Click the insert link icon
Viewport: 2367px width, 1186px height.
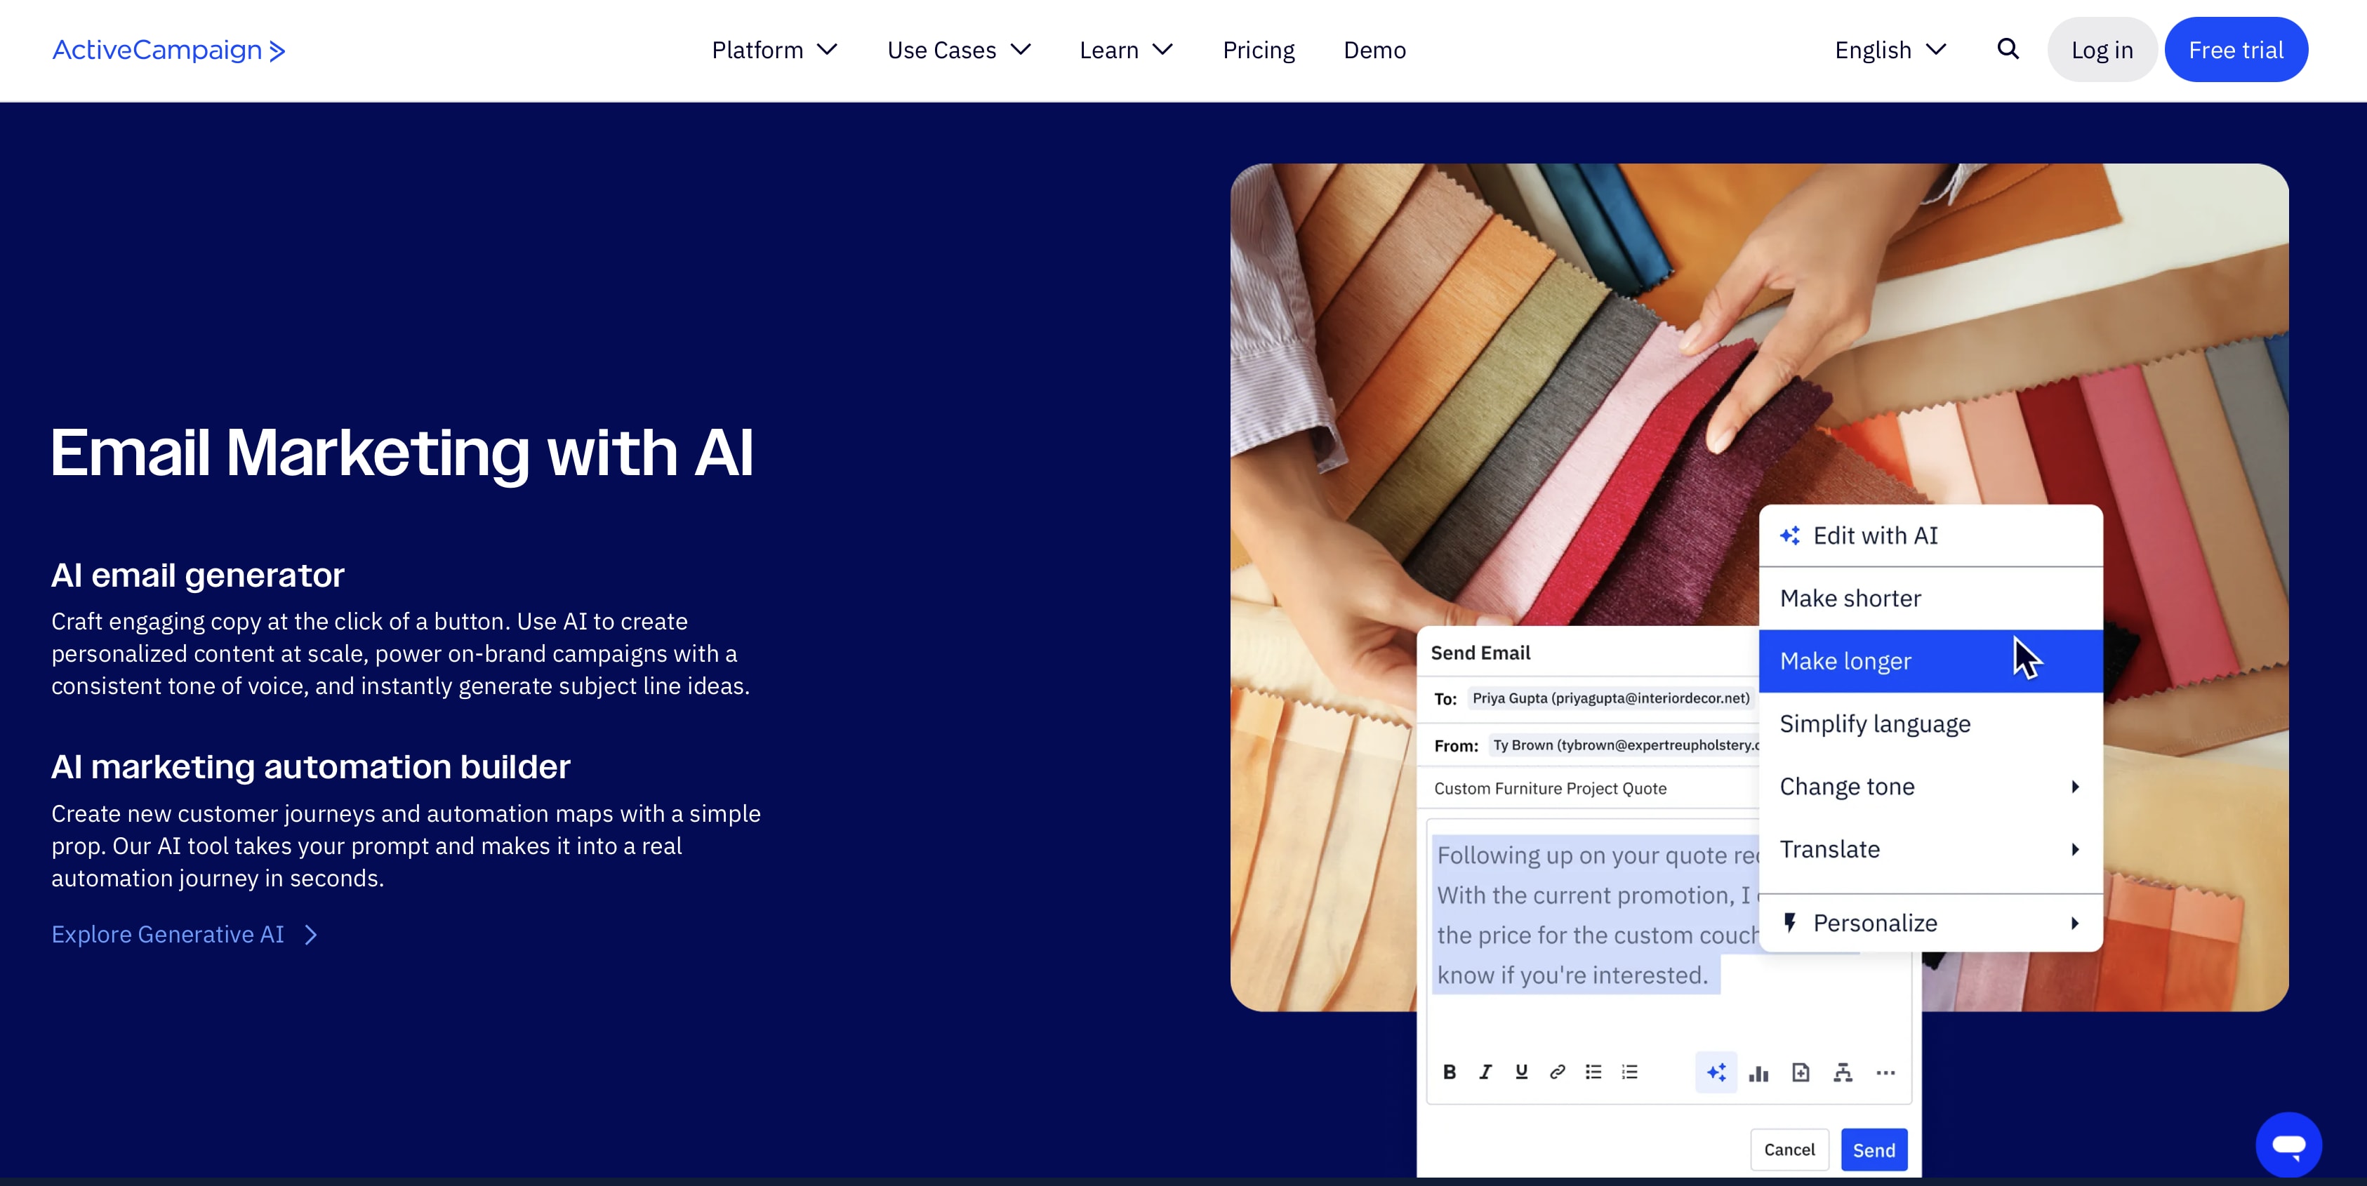(1556, 1072)
